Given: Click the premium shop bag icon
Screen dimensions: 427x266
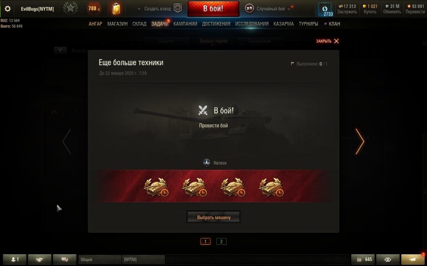Looking at the screenshot, I should [116, 9].
